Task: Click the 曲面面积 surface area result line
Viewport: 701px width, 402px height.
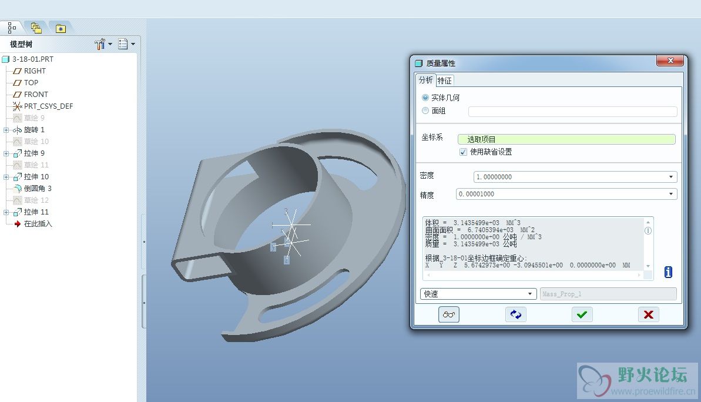Action: click(479, 230)
